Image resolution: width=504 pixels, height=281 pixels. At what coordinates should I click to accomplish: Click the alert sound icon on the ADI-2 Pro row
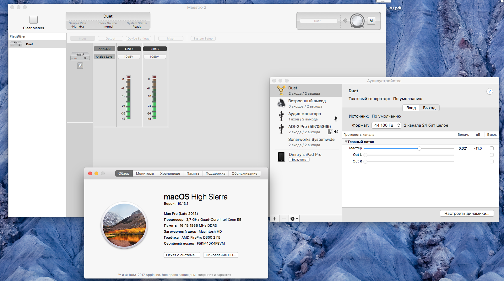(x=330, y=132)
